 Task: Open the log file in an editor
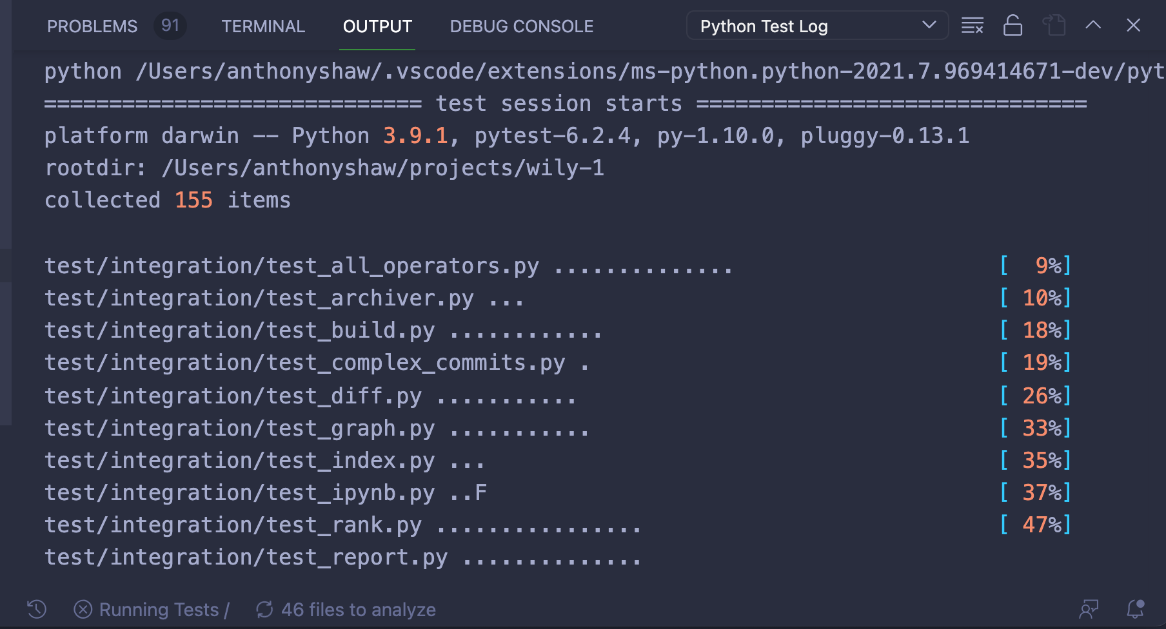tap(1054, 26)
